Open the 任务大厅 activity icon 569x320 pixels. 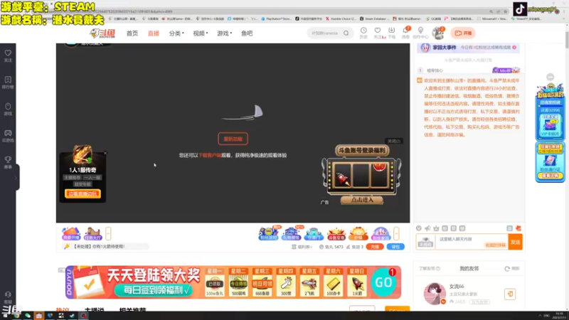(x=92, y=234)
